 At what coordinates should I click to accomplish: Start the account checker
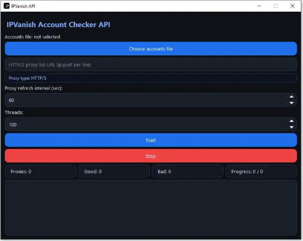pyautogui.click(x=151, y=140)
